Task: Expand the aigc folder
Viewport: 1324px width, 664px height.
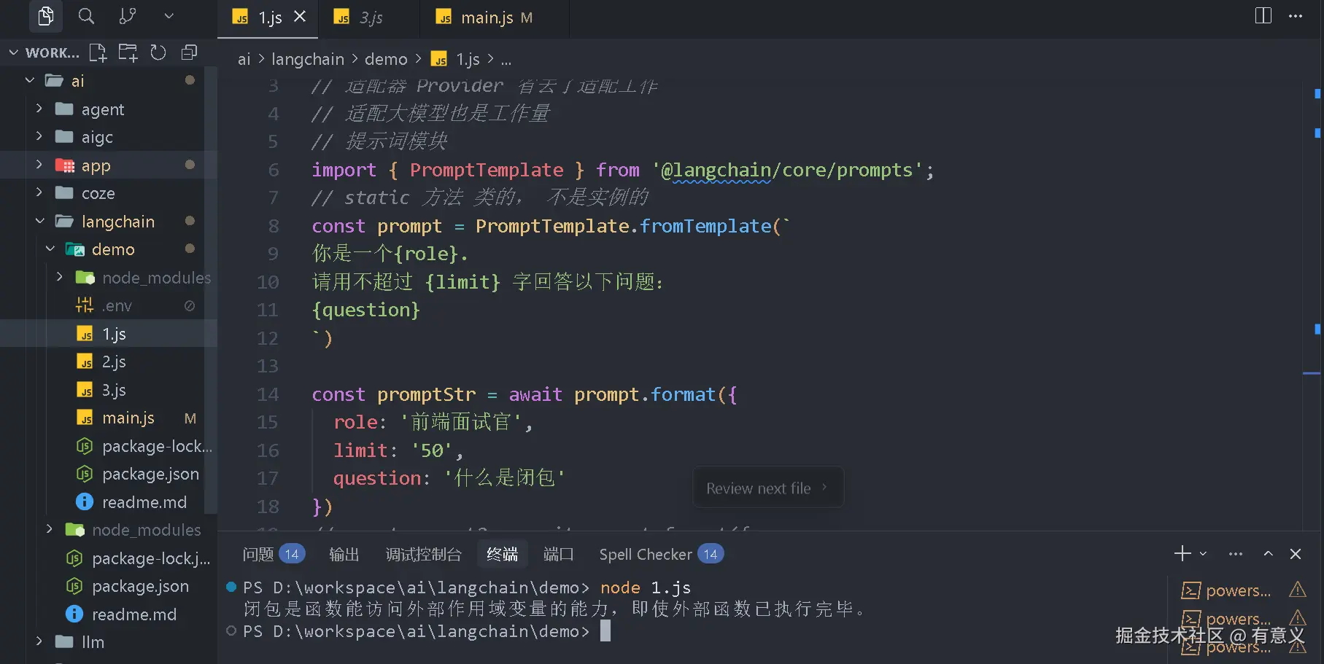Action: pos(39,136)
